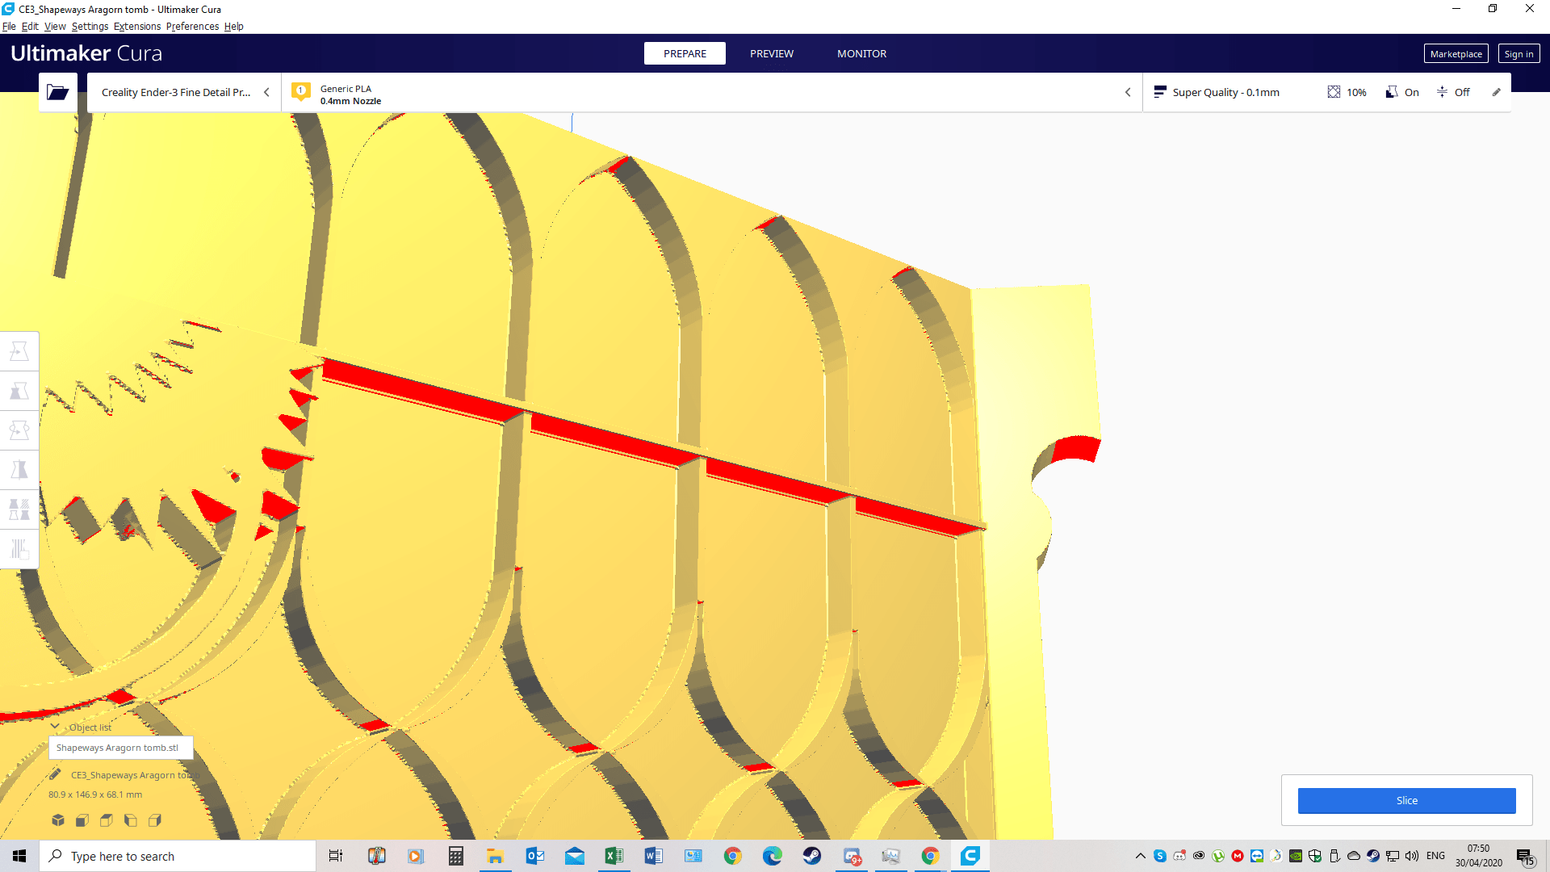Switch to PREVIEW stage
This screenshot has height=872, width=1550.
coord(771,53)
